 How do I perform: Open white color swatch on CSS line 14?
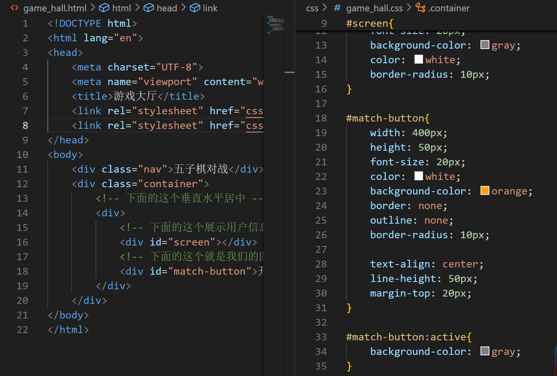(x=419, y=59)
